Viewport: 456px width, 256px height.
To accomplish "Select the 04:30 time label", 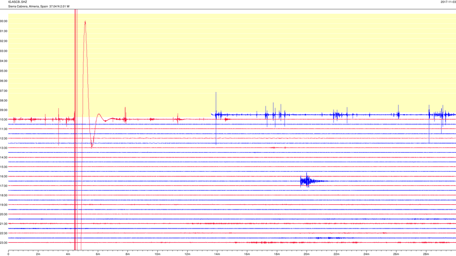I will pos(4,61).
